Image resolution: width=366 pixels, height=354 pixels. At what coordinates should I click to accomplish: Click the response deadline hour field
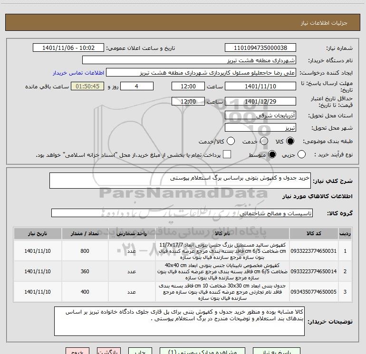click(x=188, y=86)
